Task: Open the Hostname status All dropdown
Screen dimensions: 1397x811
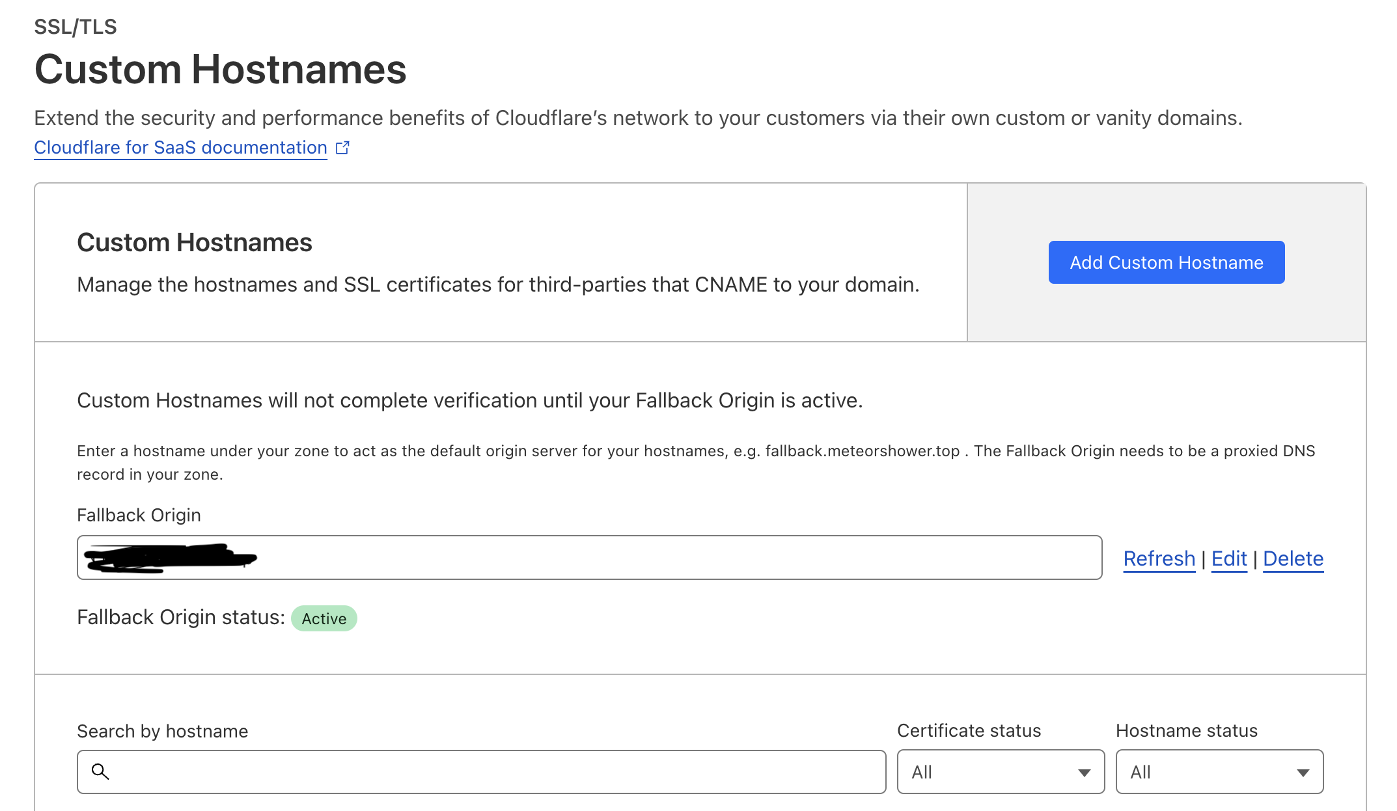Action: tap(1219, 771)
